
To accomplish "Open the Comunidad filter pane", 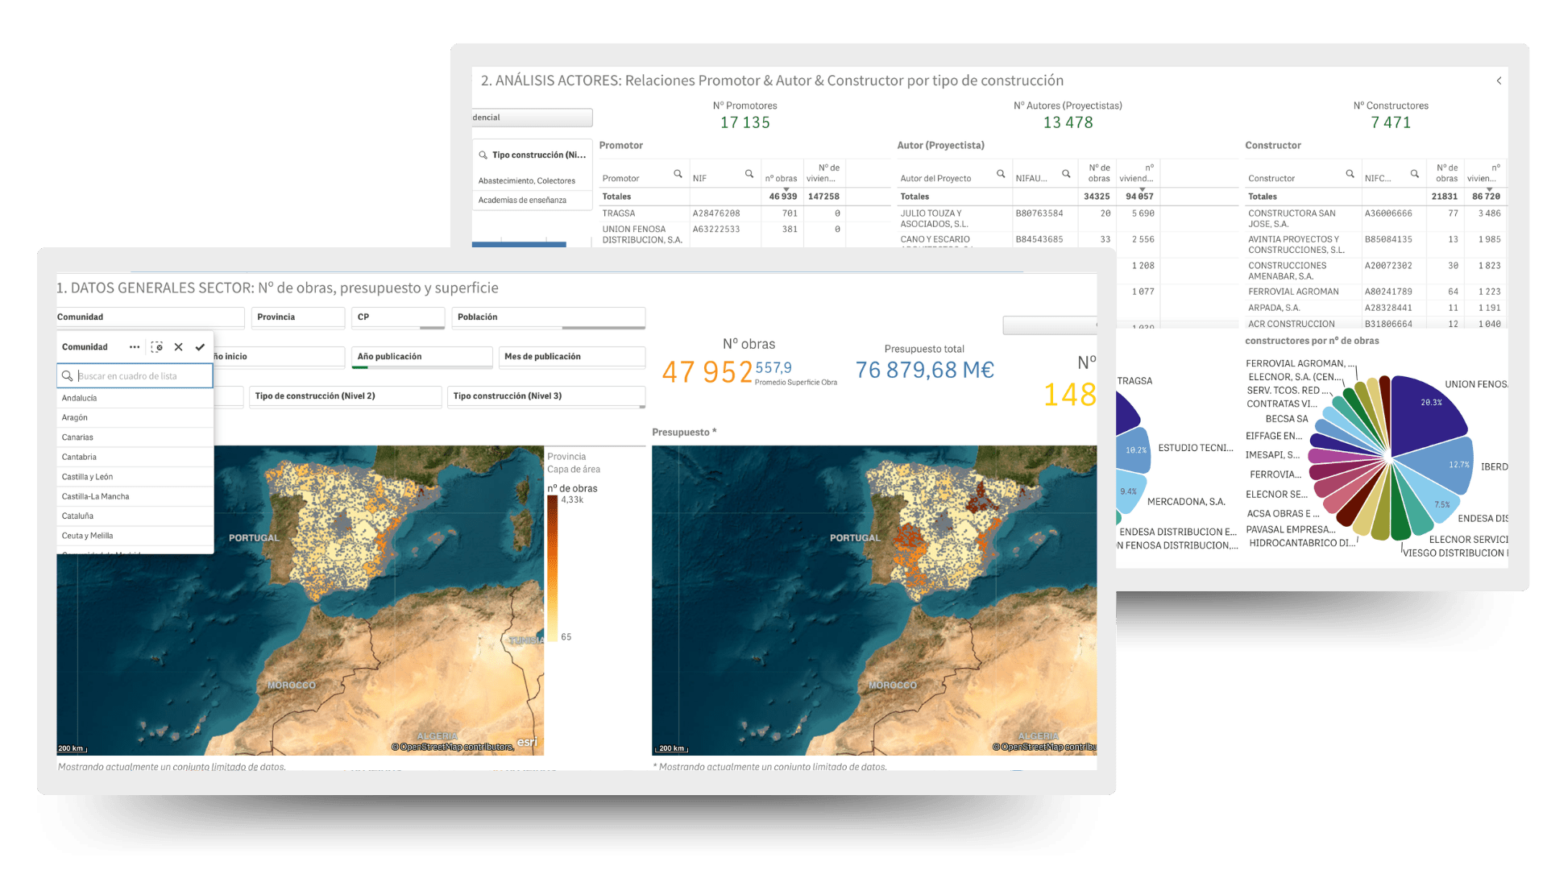I will (150, 317).
